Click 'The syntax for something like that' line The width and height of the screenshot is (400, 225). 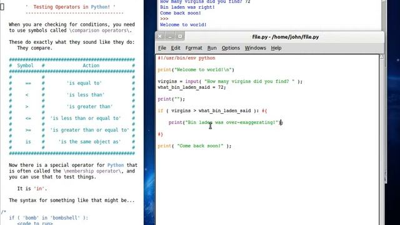72,201
